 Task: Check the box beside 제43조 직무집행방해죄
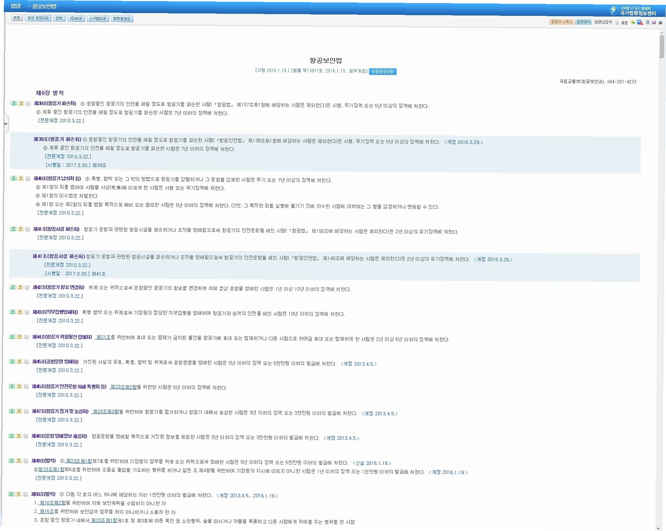(27, 312)
